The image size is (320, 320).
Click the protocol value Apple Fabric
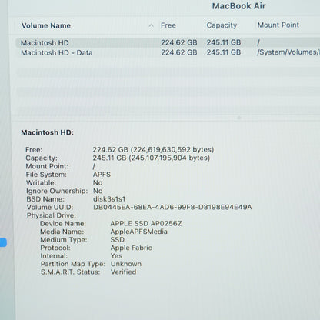click(132, 248)
